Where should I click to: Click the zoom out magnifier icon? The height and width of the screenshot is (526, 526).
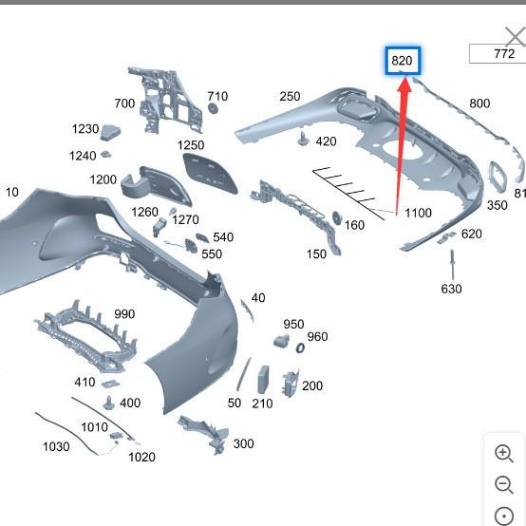click(x=504, y=484)
